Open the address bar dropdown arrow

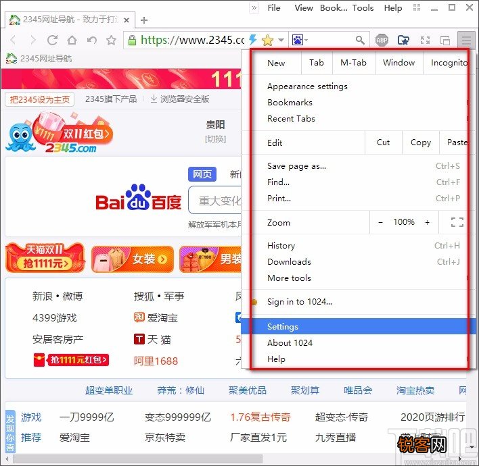(x=281, y=40)
